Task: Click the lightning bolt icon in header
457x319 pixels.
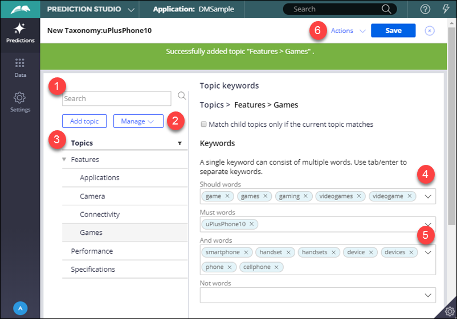Action: 446,9
